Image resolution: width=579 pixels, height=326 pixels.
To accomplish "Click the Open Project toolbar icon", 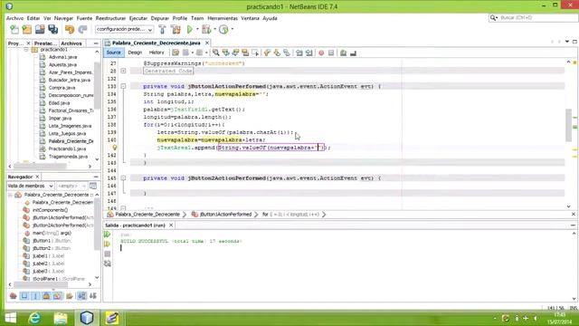I will (40, 29).
